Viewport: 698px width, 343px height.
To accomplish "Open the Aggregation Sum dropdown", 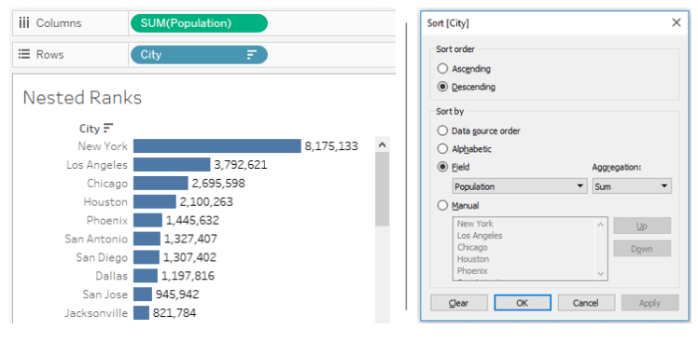I will (x=632, y=186).
